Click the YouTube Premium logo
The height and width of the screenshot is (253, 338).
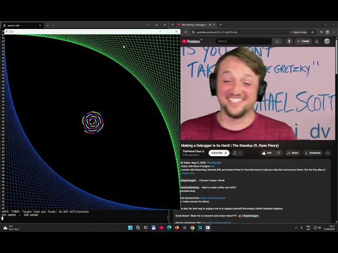(191, 41)
